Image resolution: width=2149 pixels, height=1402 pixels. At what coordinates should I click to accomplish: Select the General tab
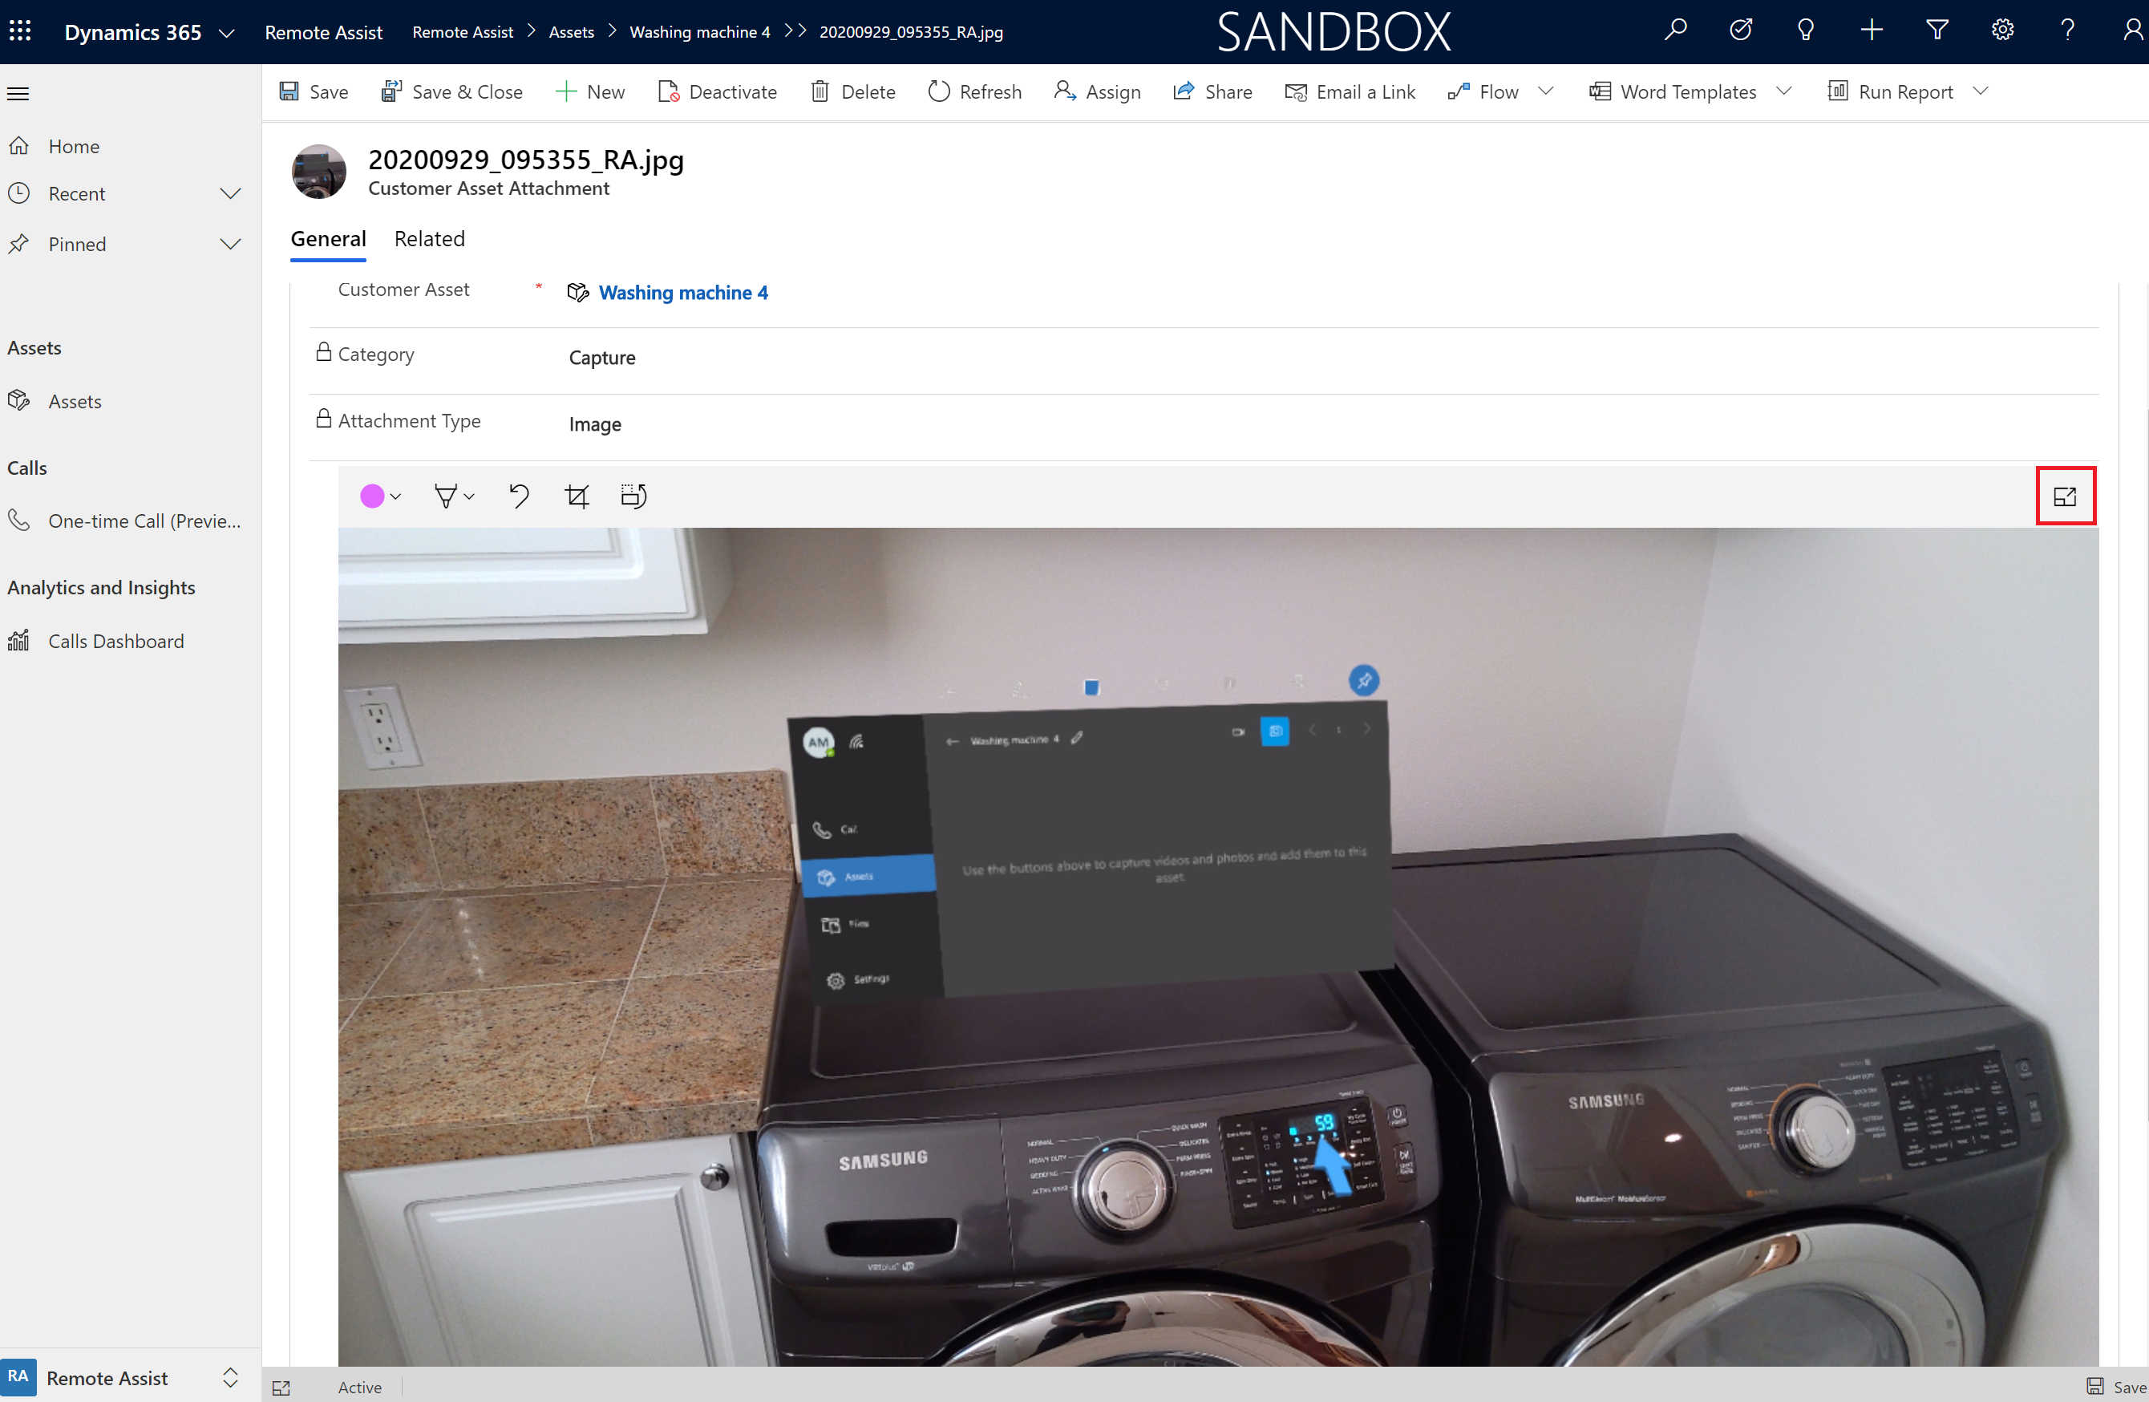pos(327,238)
